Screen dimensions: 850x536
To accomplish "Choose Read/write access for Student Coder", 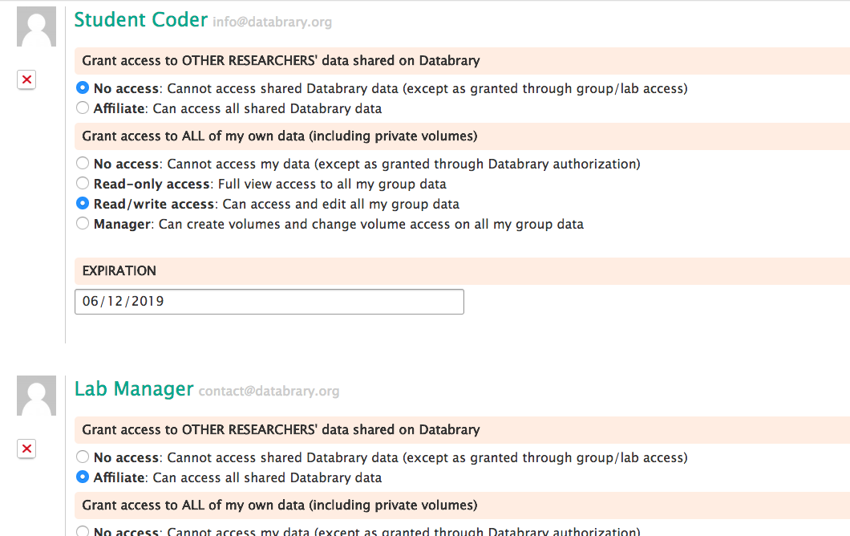I will [x=83, y=204].
